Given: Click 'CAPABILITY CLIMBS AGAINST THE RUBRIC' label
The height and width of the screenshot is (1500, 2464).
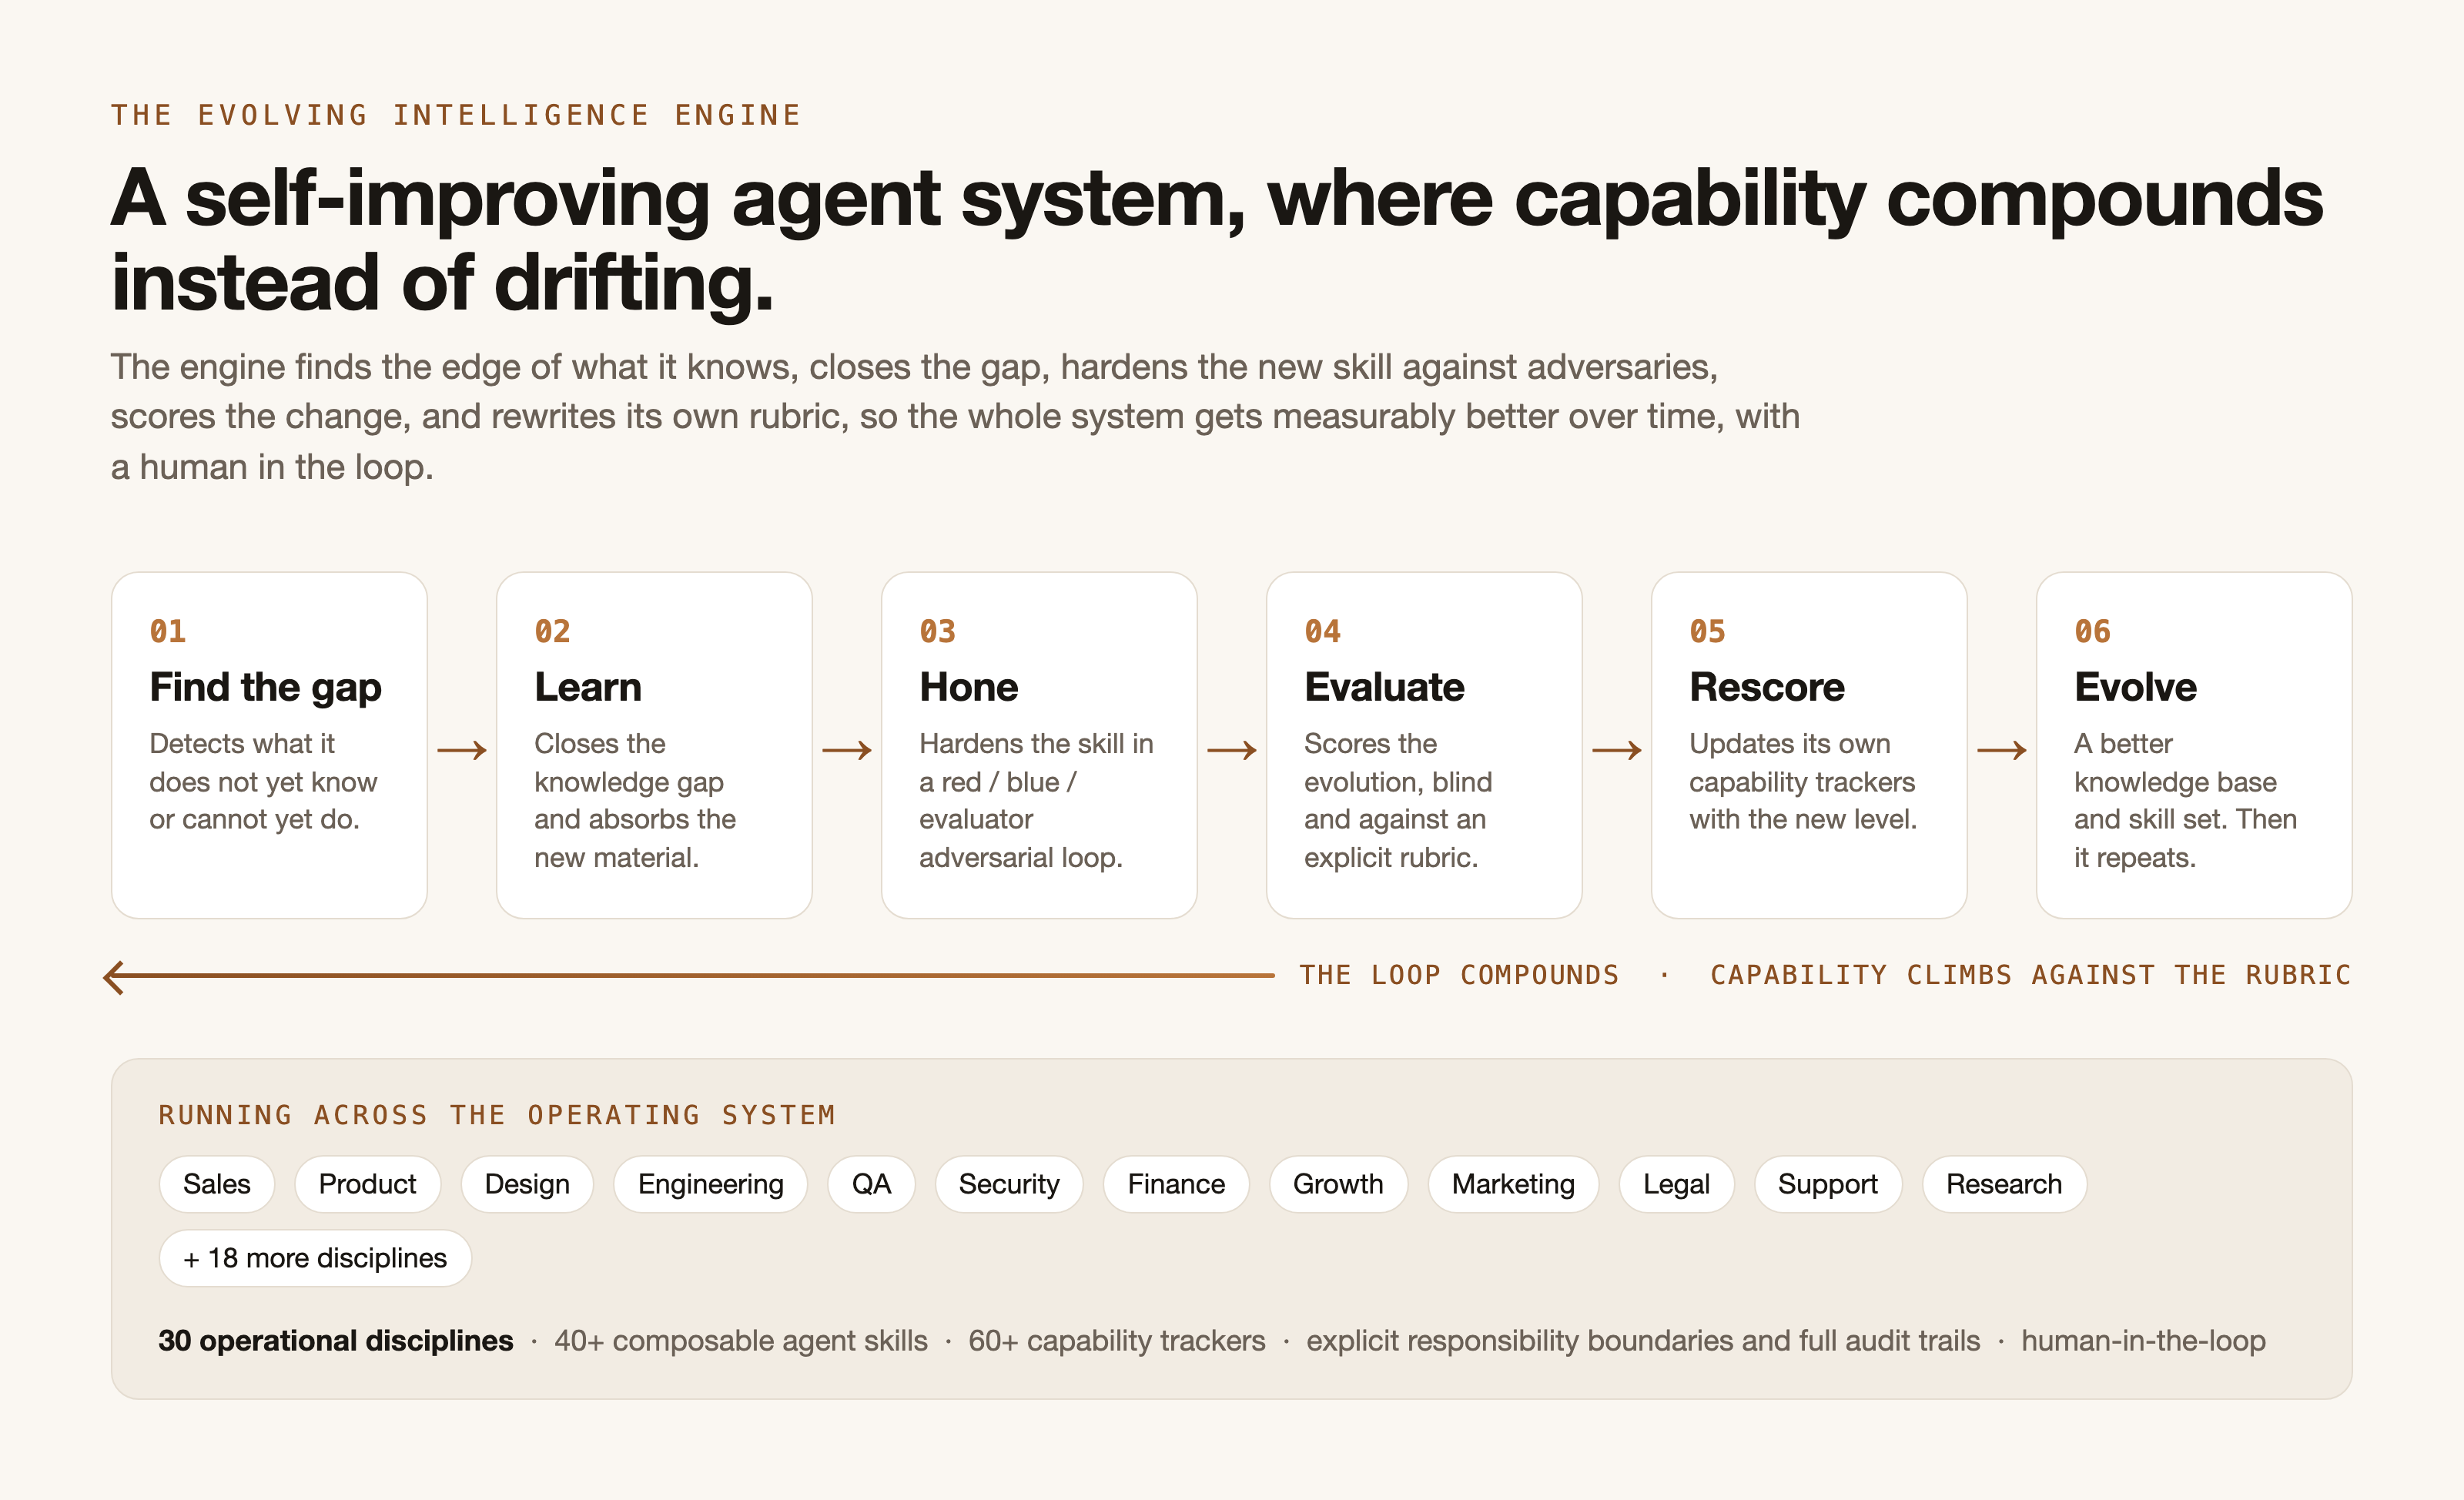Looking at the screenshot, I should [2030, 975].
